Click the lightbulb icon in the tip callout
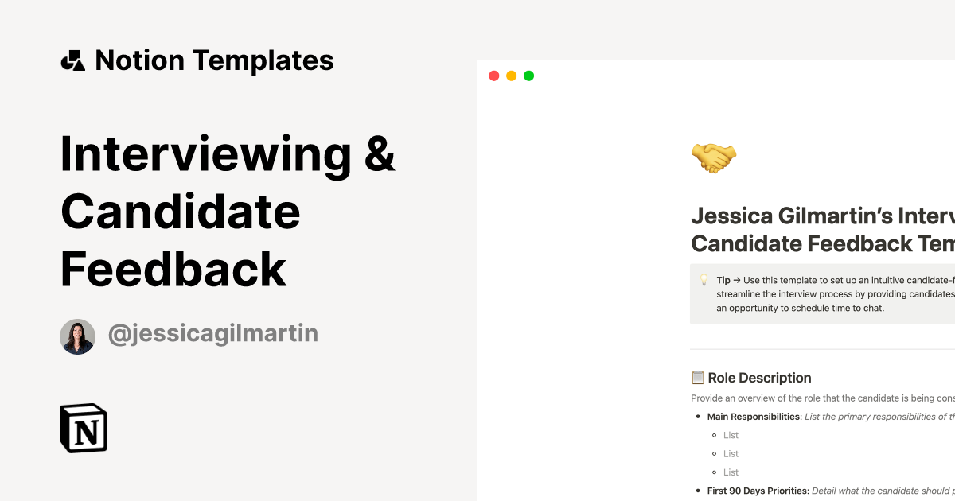955x501 pixels. pos(704,280)
